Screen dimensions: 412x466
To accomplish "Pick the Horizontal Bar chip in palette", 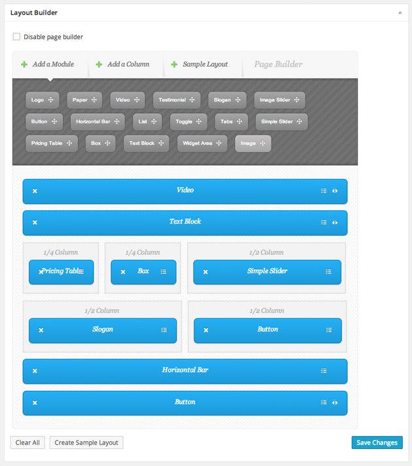I will pos(97,122).
